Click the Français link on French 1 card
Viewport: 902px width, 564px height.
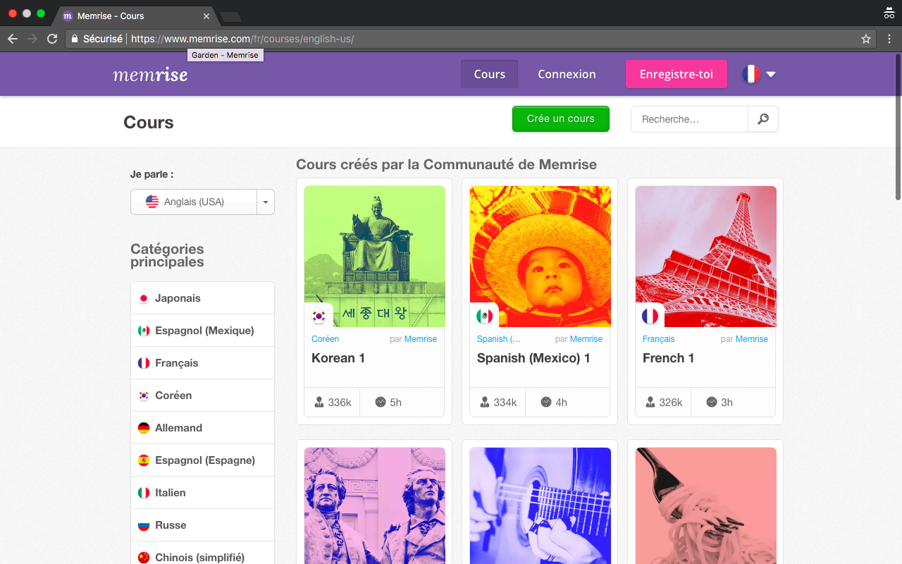click(x=658, y=339)
